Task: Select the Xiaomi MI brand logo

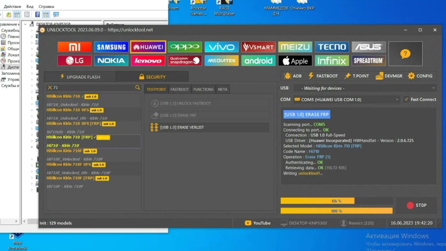Action: point(75,47)
